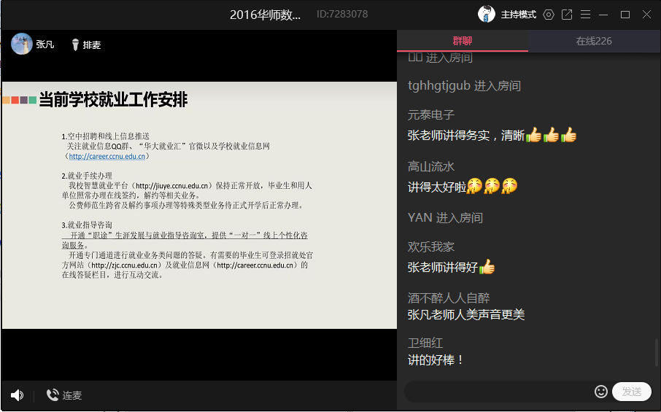Viewport: 661px width, 412px height.
Task: Click 张凡 presenter avatar
Action: tap(22, 44)
